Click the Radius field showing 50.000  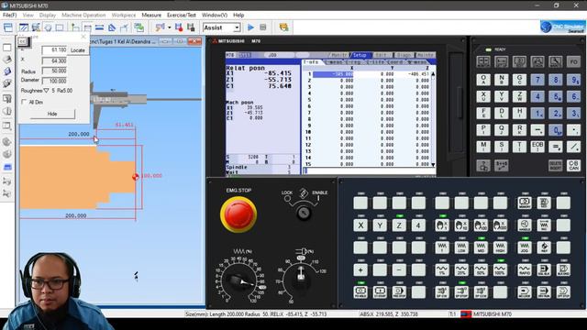(54, 71)
